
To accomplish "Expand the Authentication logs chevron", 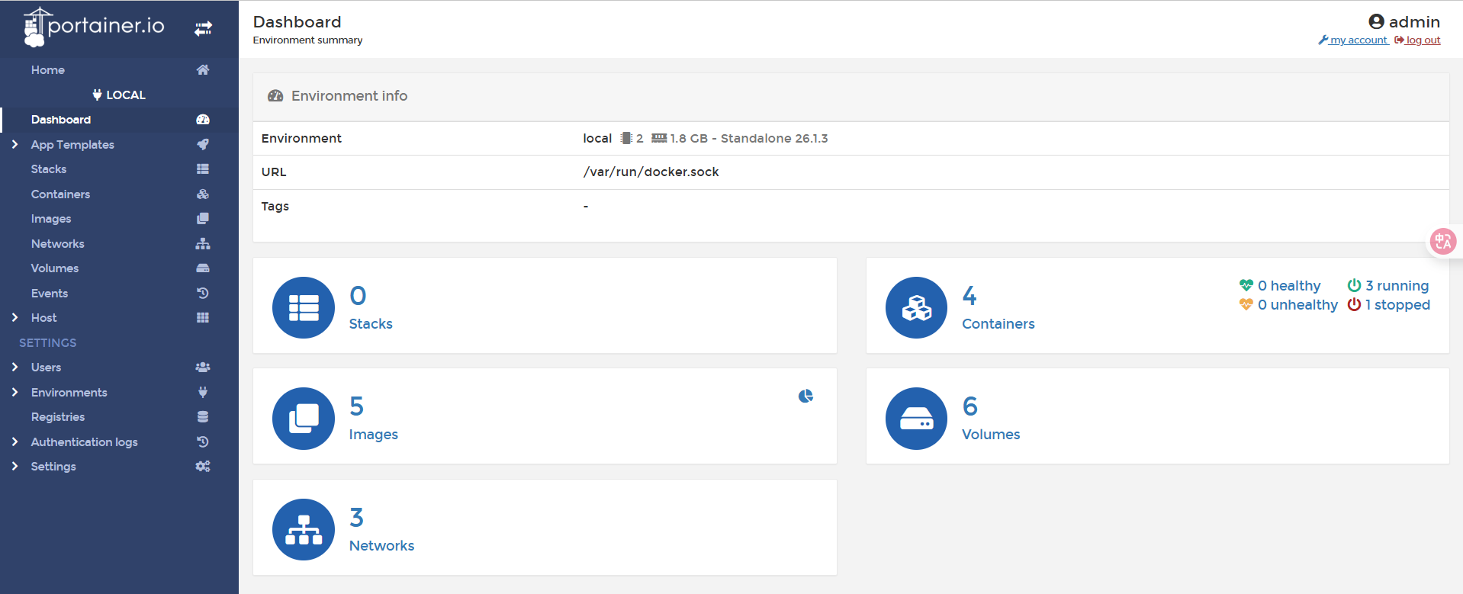I will [14, 441].
